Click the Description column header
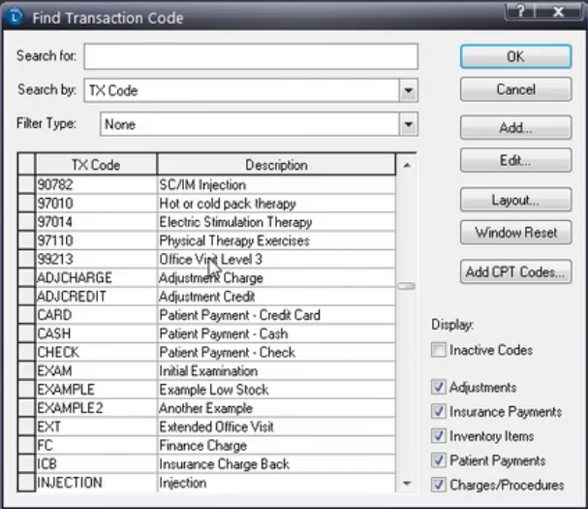This screenshot has height=509, width=588. (x=276, y=165)
